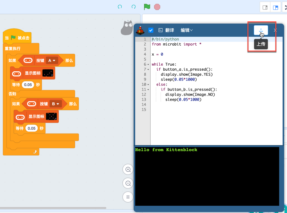Viewport: 287px width, 213px height.
Task: Edit the first 0.05 wait seconds field
Action: [28, 85]
